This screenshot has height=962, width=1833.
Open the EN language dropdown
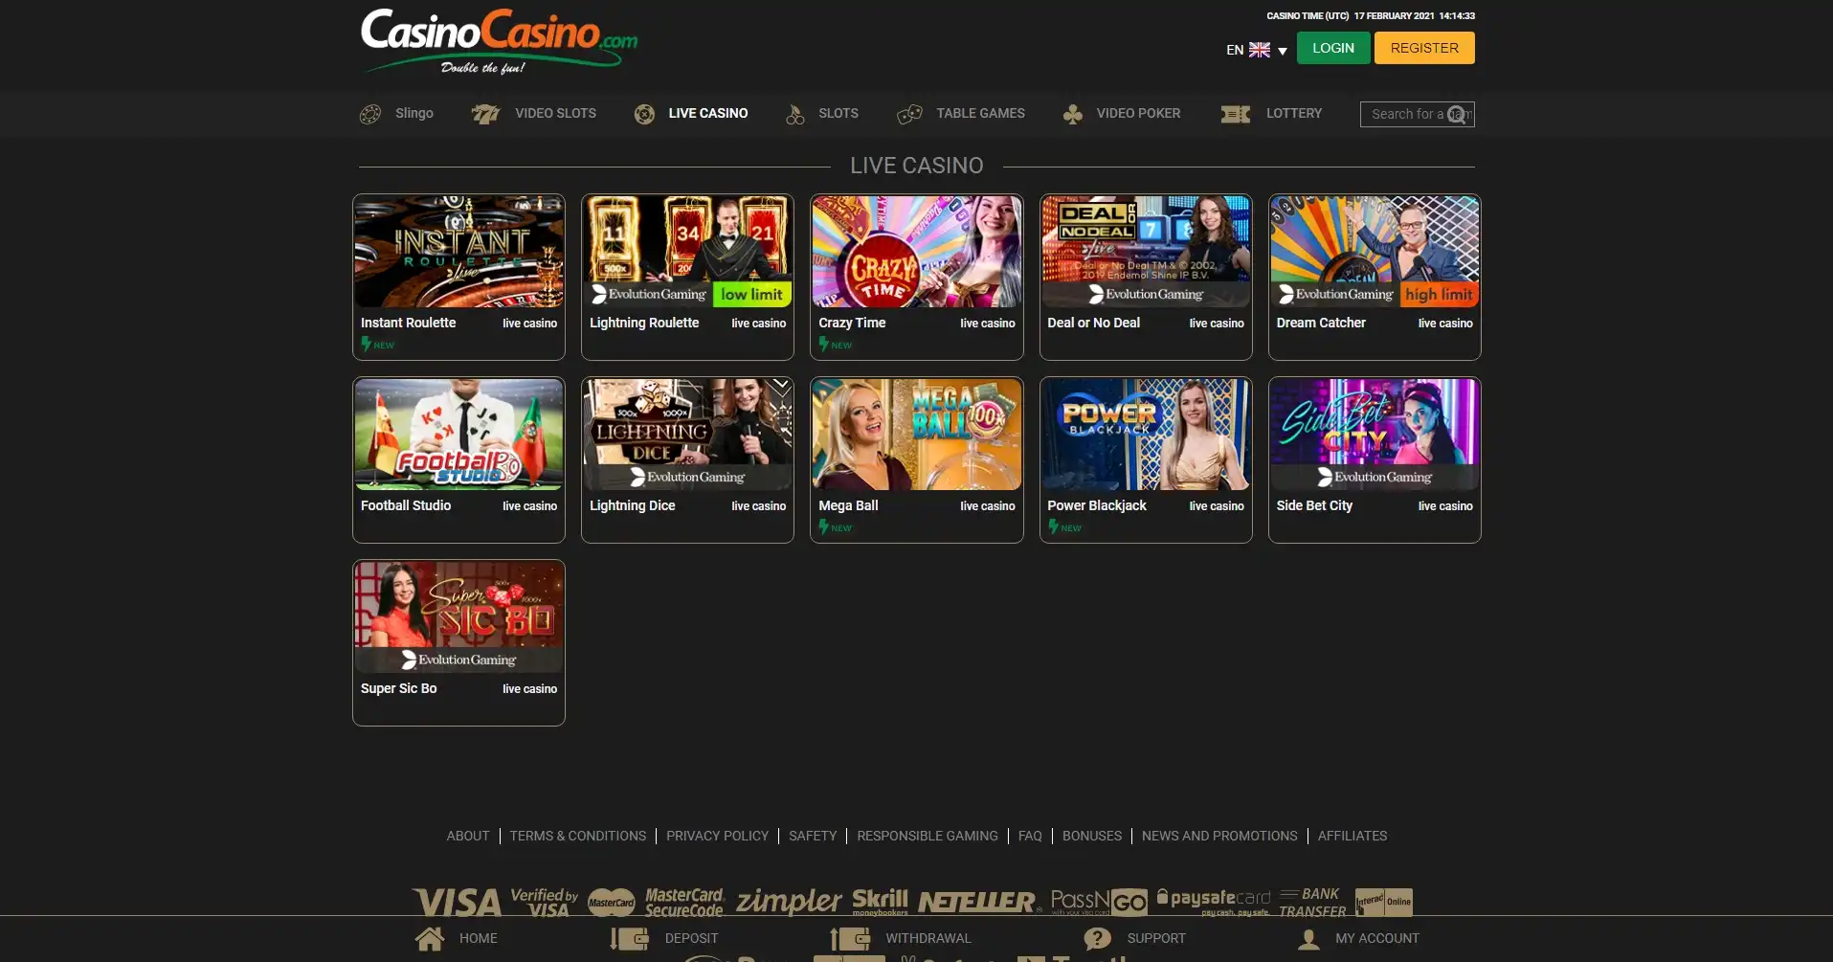(1256, 50)
